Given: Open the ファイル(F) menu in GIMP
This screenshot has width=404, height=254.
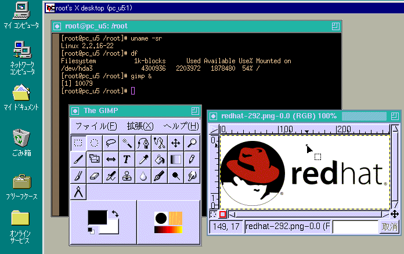Looking at the screenshot, I should tap(96, 126).
